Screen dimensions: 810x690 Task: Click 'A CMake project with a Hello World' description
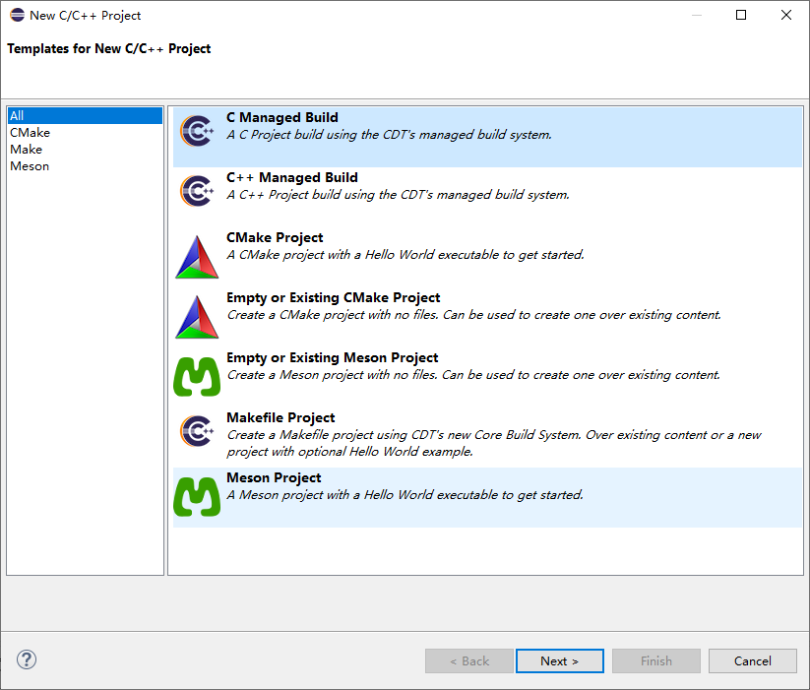pyautogui.click(x=405, y=255)
